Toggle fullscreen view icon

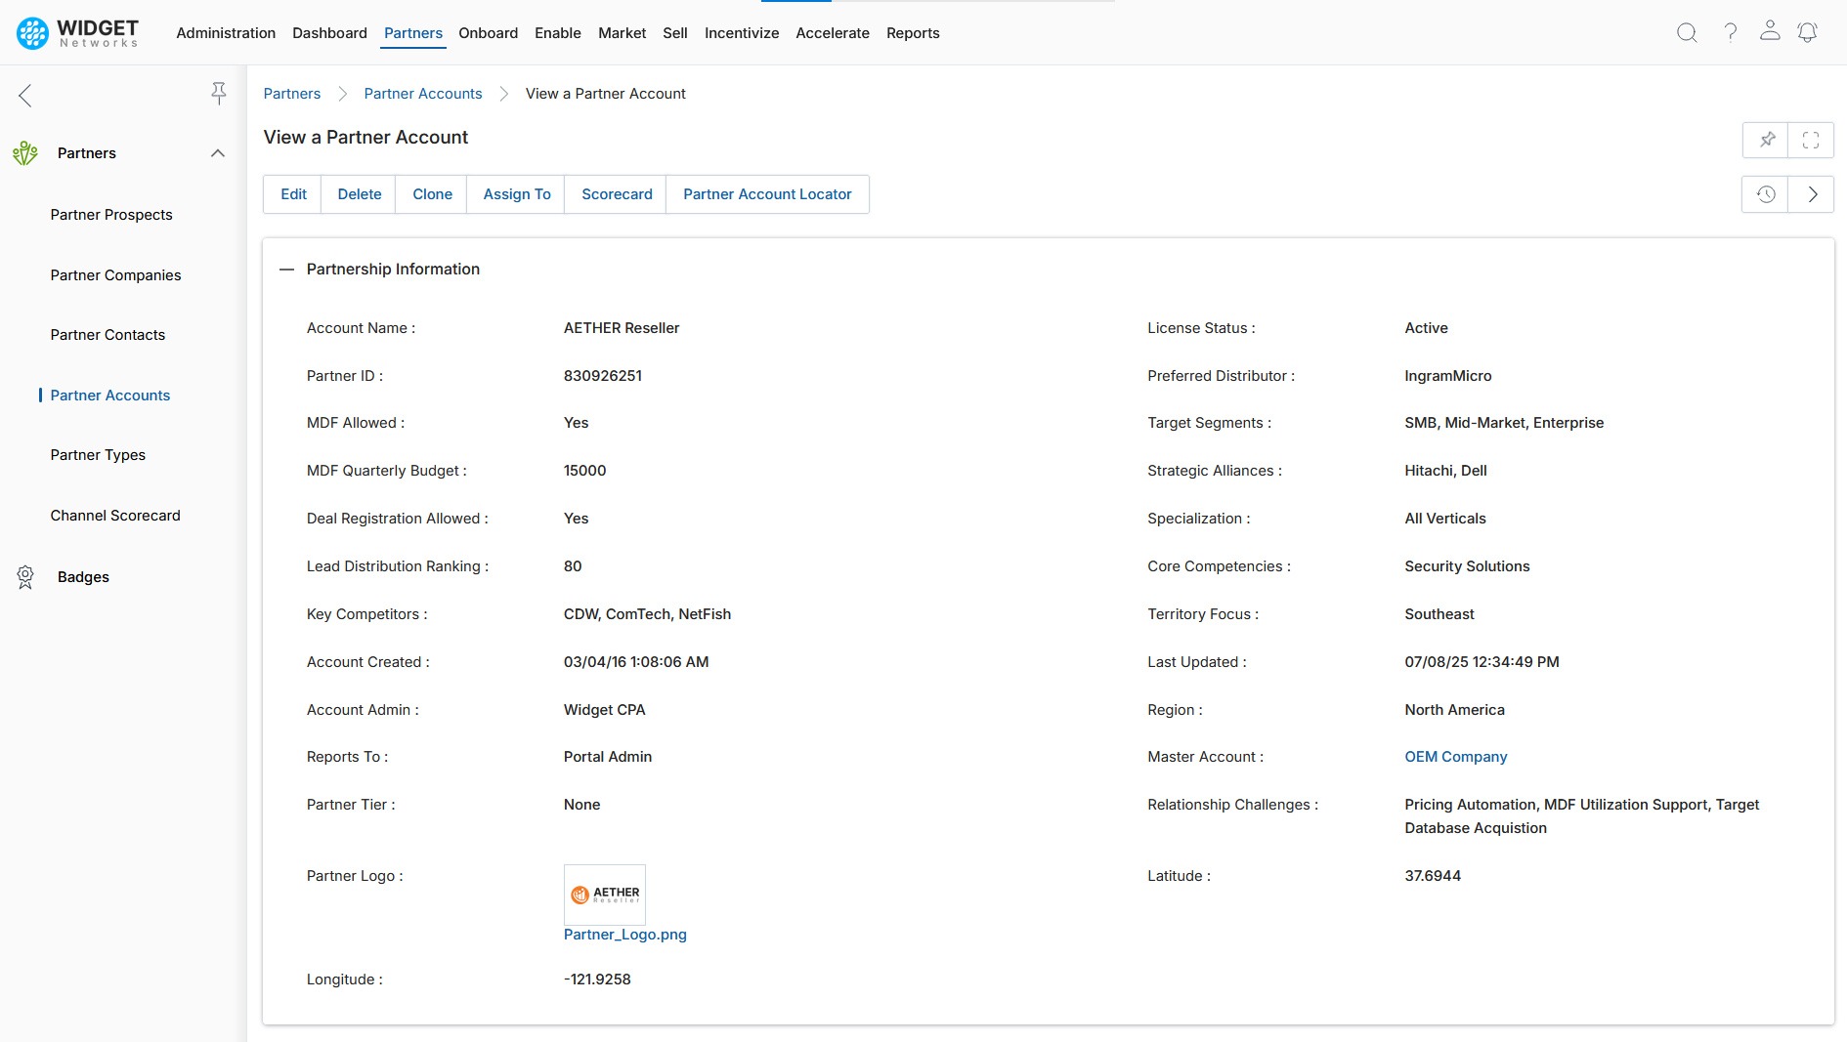pos(1811,140)
